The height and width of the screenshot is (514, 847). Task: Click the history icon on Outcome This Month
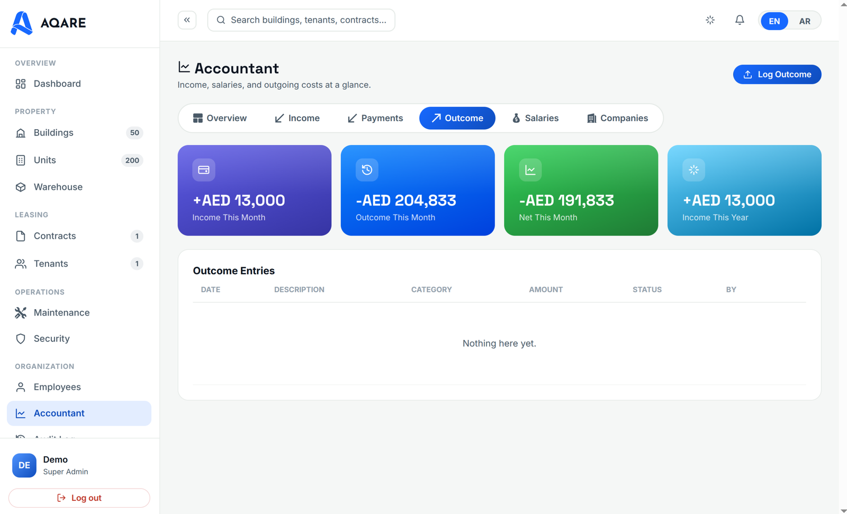tap(367, 170)
